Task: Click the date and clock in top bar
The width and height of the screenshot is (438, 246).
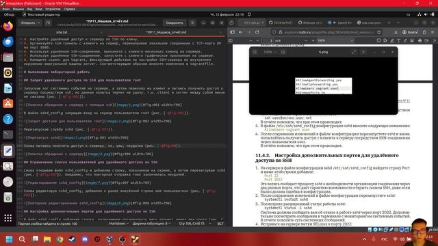Action: 227,14
